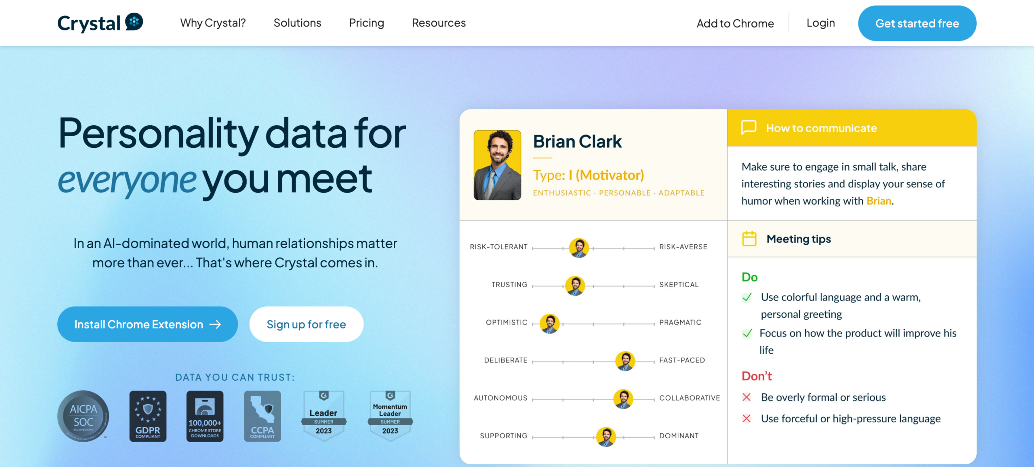Click Add to Chrome link
The height and width of the screenshot is (467, 1034).
[735, 23]
